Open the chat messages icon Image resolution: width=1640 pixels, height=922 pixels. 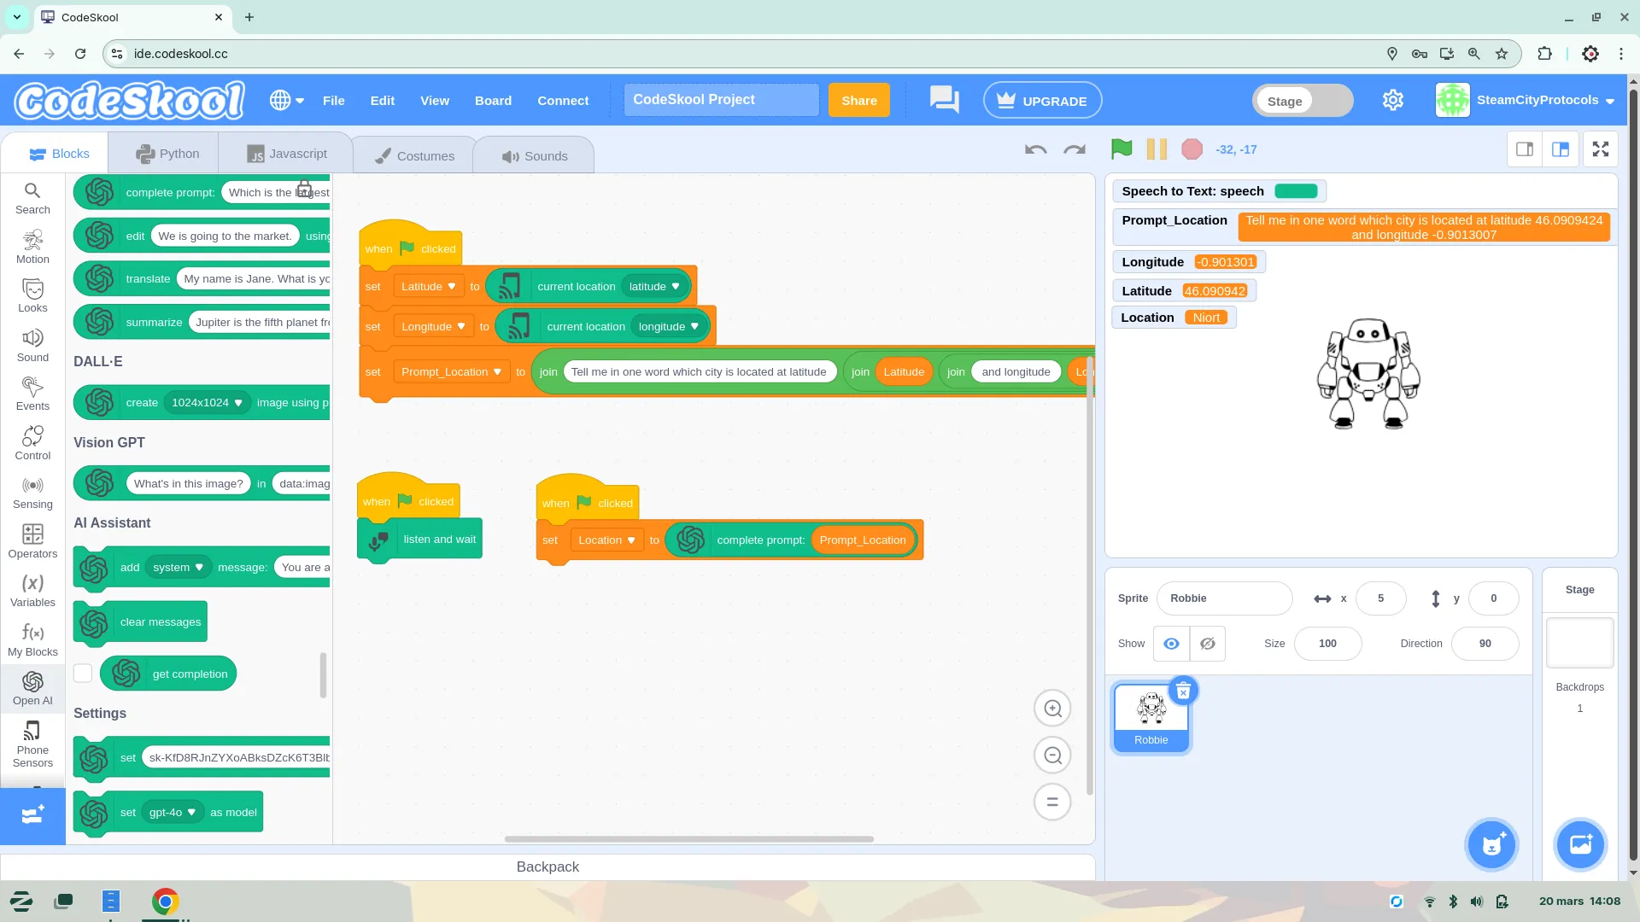944,100
